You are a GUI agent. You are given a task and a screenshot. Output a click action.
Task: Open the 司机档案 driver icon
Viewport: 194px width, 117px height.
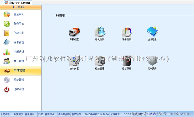coord(100,32)
